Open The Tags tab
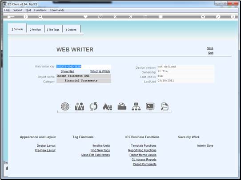241x180 pixels. click(53, 30)
